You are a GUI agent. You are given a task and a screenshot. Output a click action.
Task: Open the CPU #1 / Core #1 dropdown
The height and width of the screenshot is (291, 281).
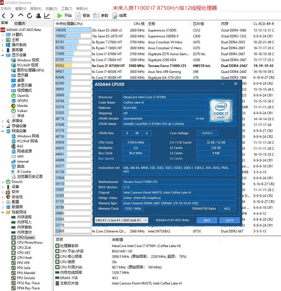(x=122, y=220)
